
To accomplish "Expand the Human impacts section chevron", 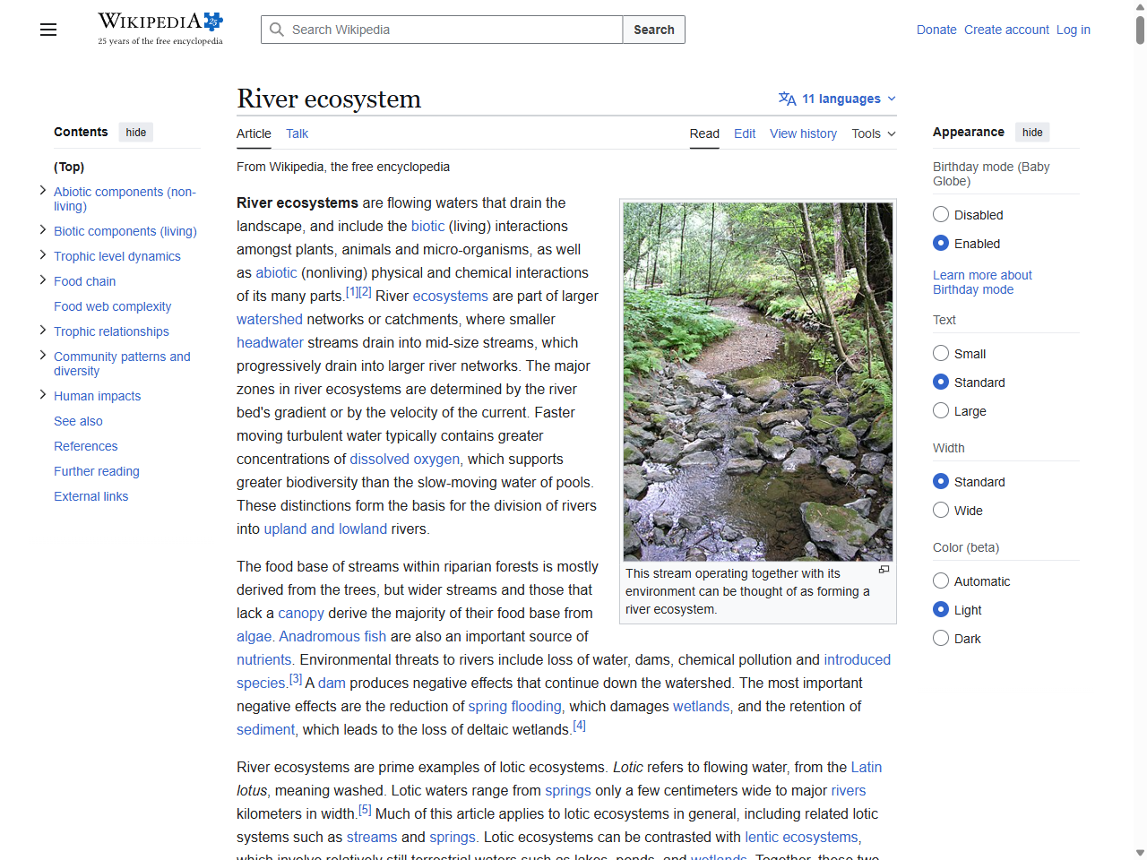I will click(x=43, y=395).
